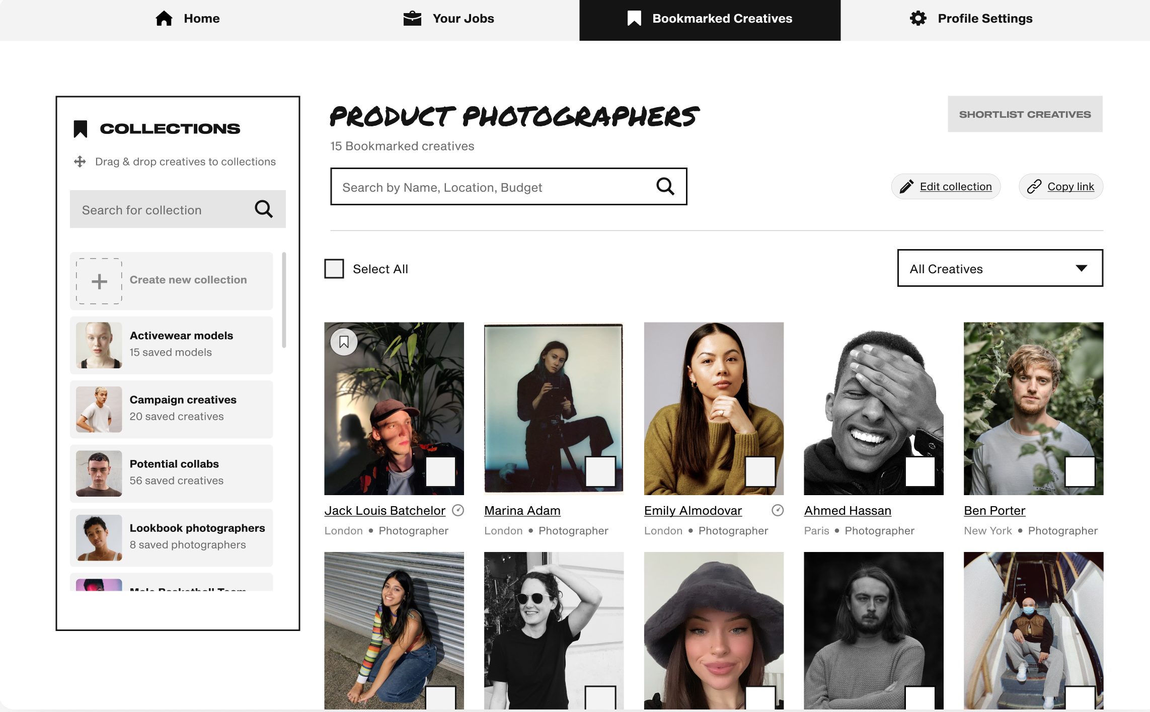
Task: Click the chain link icon beside Copy link
Action: (x=1034, y=187)
